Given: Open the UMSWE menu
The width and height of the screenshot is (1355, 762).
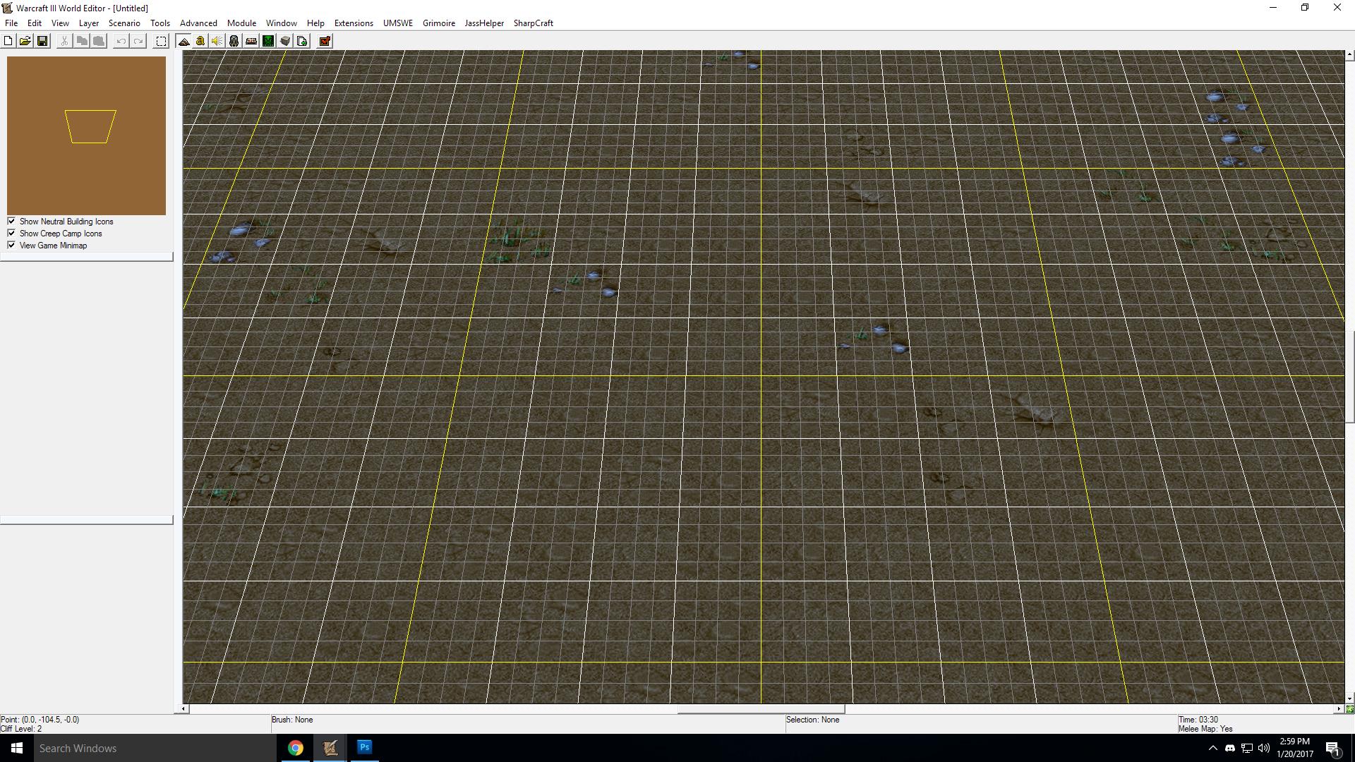Looking at the screenshot, I should (398, 23).
